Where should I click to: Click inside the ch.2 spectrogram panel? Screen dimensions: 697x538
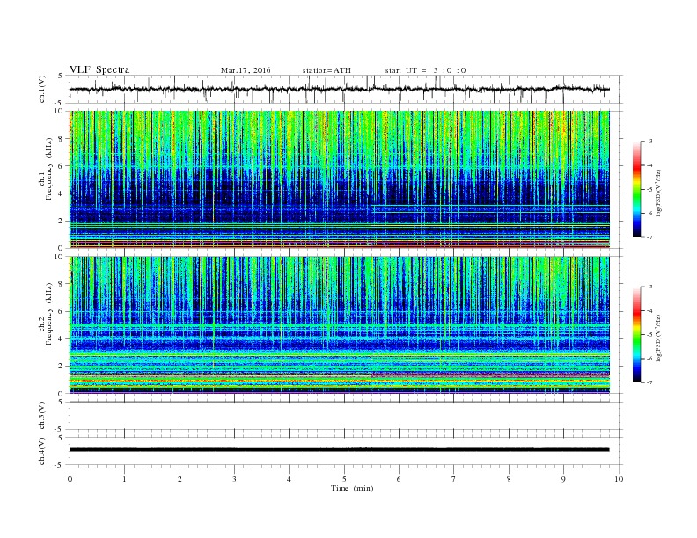tap(339, 325)
